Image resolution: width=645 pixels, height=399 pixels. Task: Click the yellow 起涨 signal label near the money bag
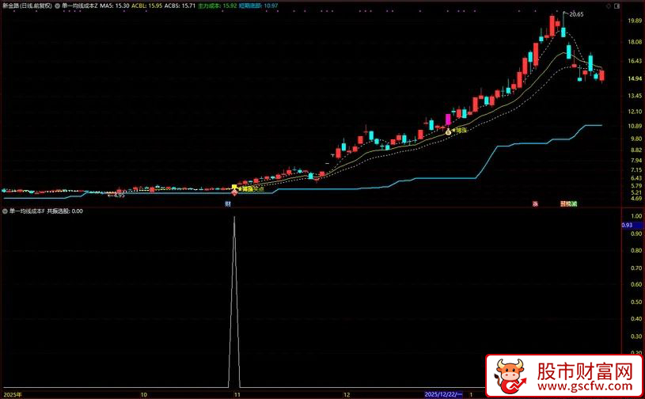pyautogui.click(x=460, y=131)
